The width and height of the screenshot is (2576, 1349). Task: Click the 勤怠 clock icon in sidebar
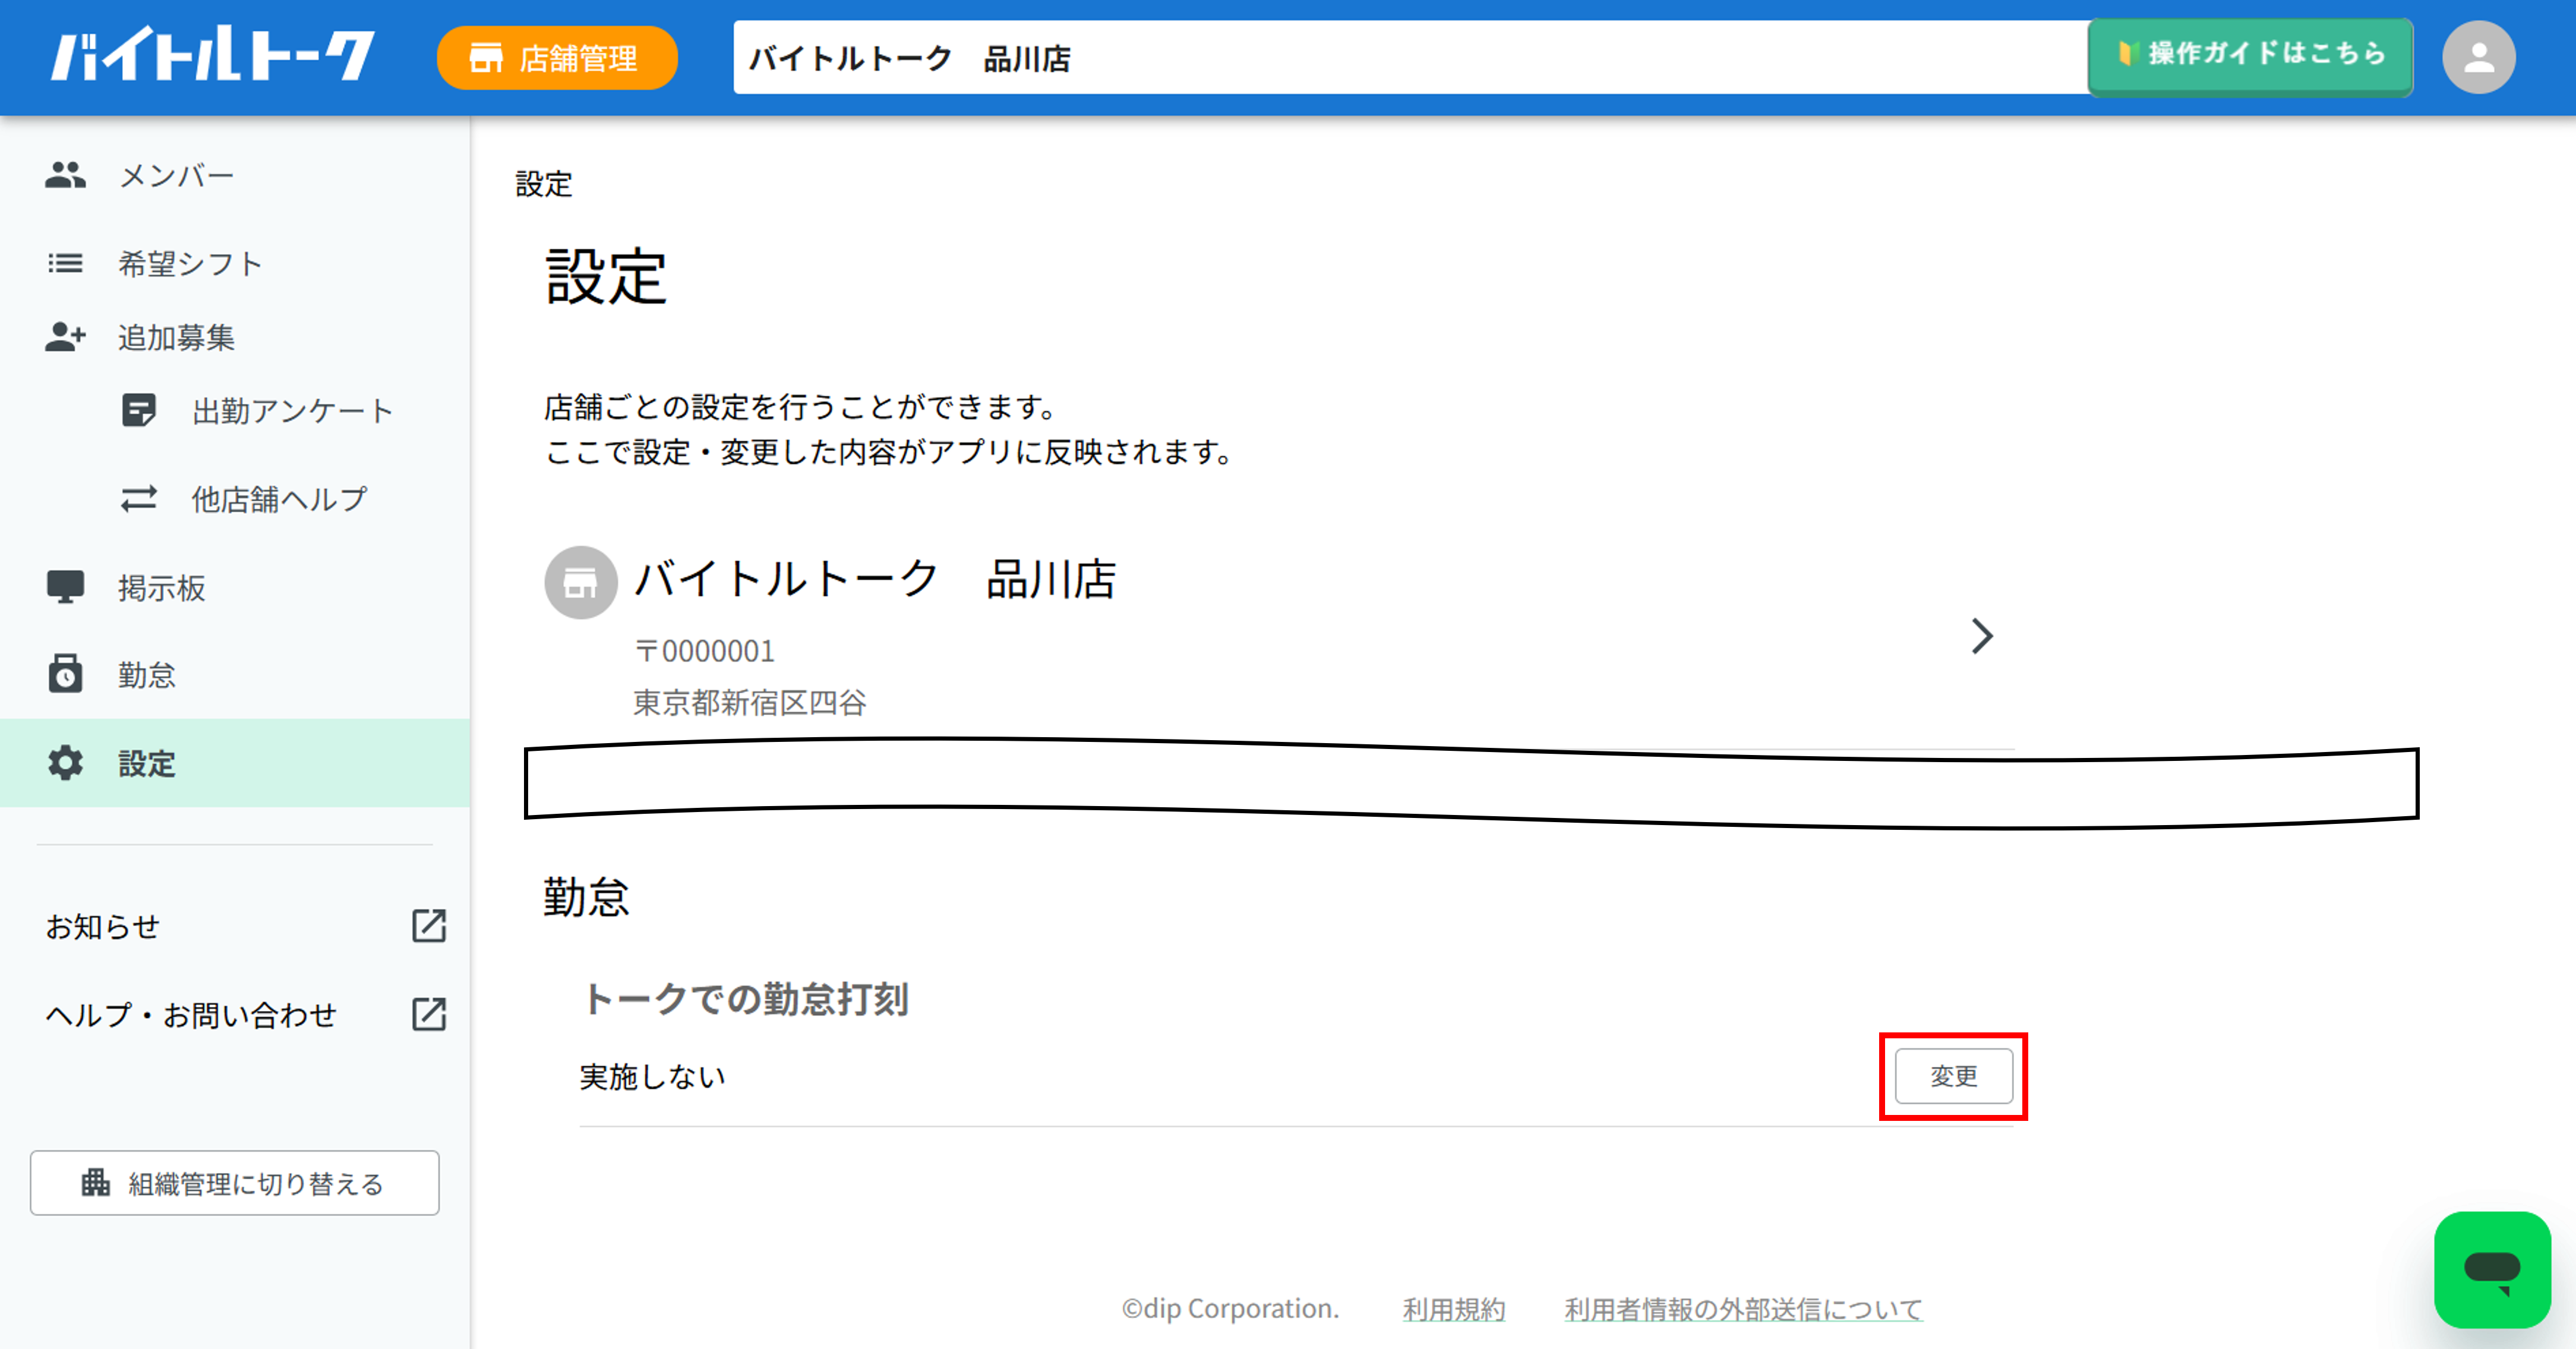[65, 674]
